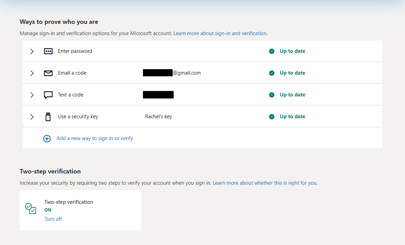Click the green check icon beside Enter password status
Image resolution: width=405 pixels, height=245 pixels.
pyautogui.click(x=272, y=51)
